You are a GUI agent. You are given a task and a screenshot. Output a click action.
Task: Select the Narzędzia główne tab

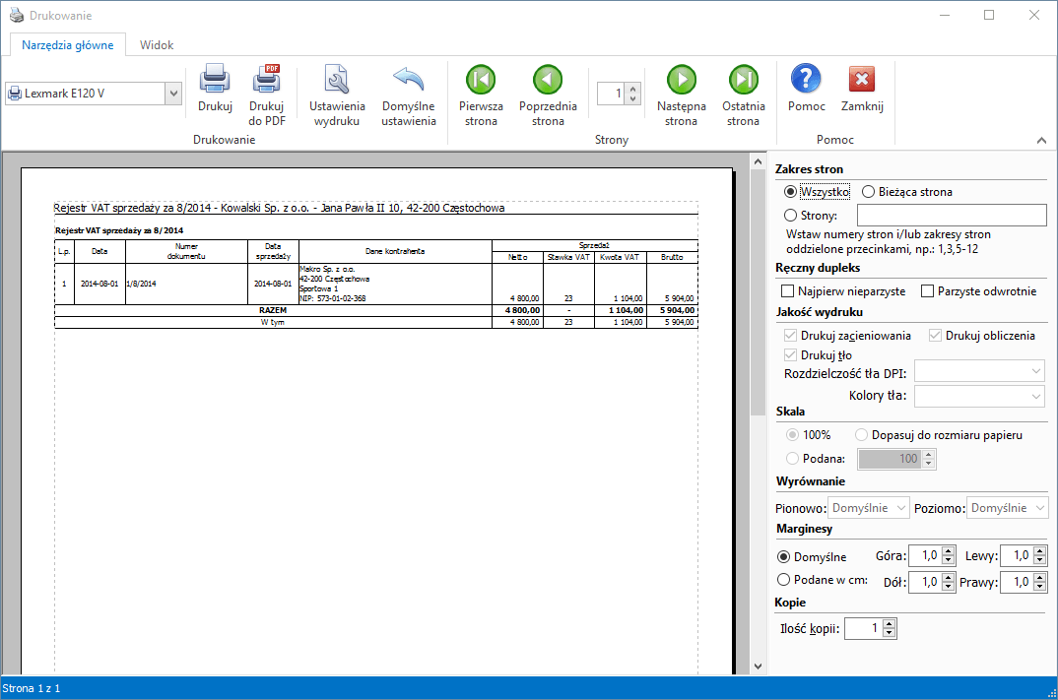68,45
